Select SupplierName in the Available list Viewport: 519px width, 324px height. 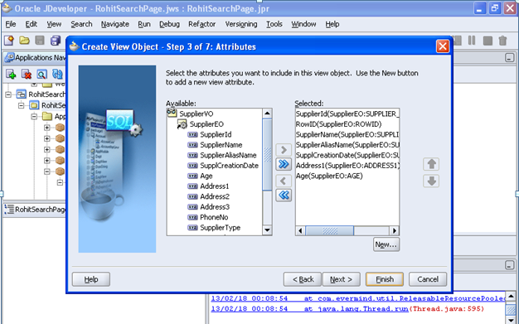point(221,145)
